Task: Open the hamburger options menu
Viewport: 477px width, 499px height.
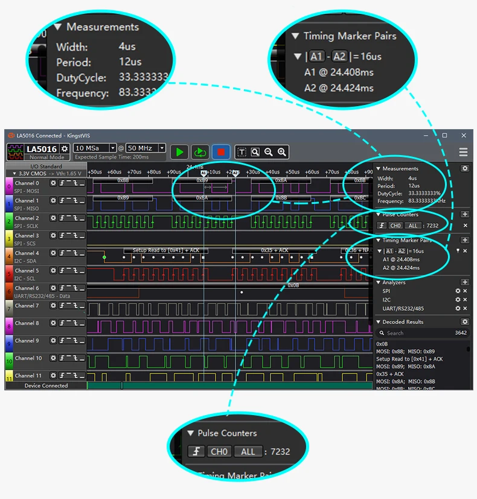Action: click(463, 152)
